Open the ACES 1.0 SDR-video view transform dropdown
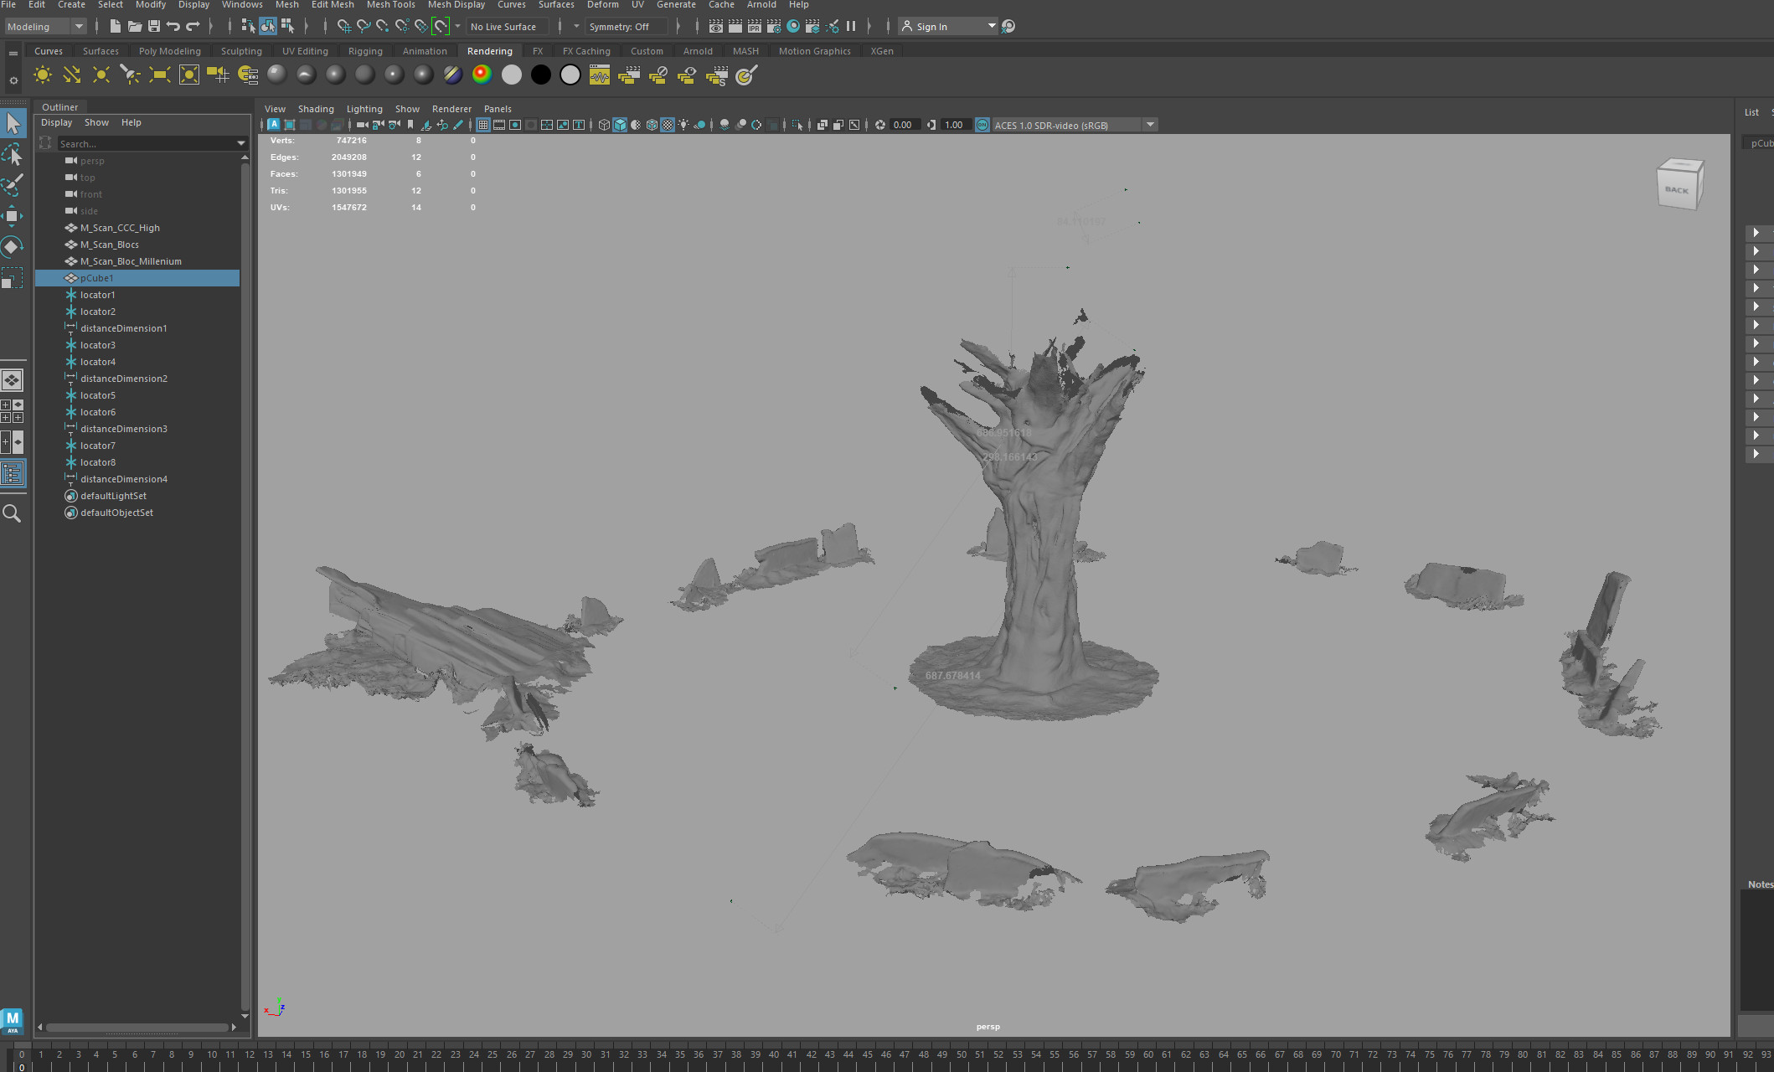Image resolution: width=1774 pixels, height=1072 pixels. click(x=1075, y=125)
